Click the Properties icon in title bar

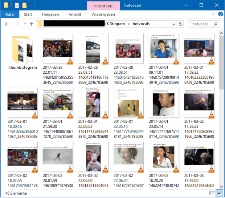17,5
